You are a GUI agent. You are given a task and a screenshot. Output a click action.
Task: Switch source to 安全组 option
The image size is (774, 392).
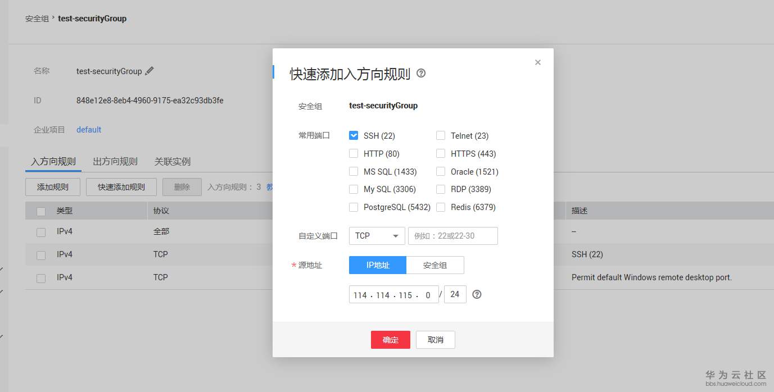pos(435,265)
